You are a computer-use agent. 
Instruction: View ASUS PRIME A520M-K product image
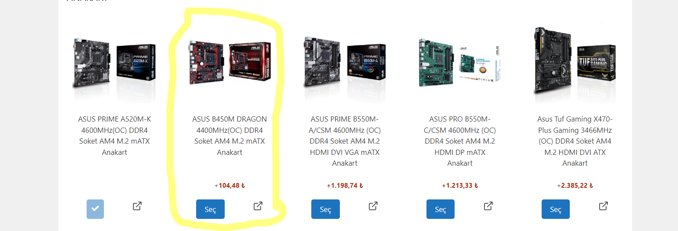tap(114, 64)
